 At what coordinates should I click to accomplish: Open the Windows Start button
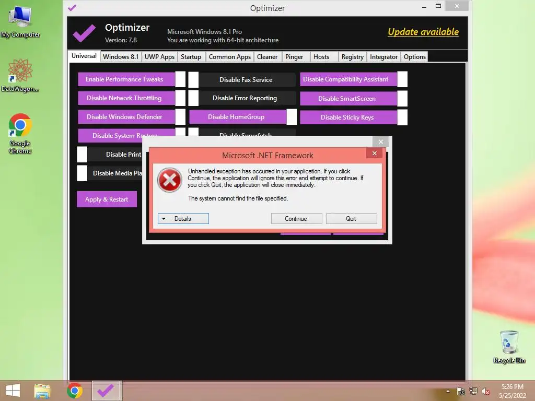tap(13, 391)
